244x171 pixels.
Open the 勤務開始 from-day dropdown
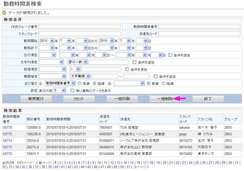click(82, 41)
